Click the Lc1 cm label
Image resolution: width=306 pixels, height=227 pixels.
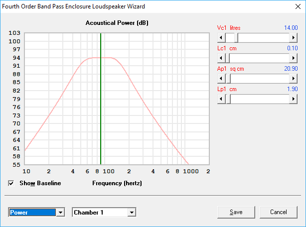tap(227, 48)
